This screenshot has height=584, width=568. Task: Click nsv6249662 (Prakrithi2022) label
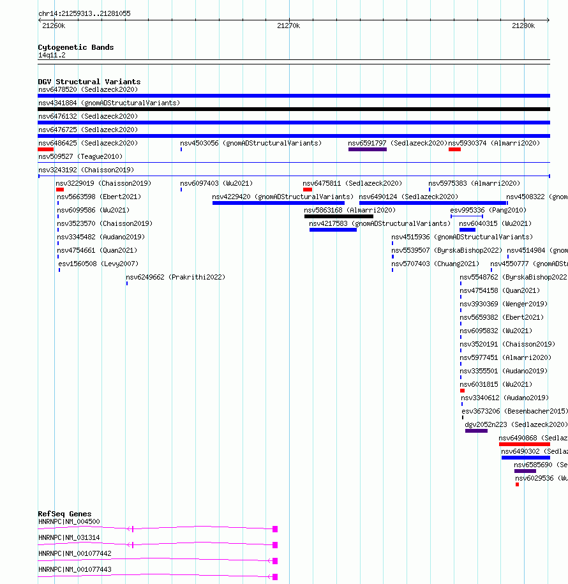point(176,277)
